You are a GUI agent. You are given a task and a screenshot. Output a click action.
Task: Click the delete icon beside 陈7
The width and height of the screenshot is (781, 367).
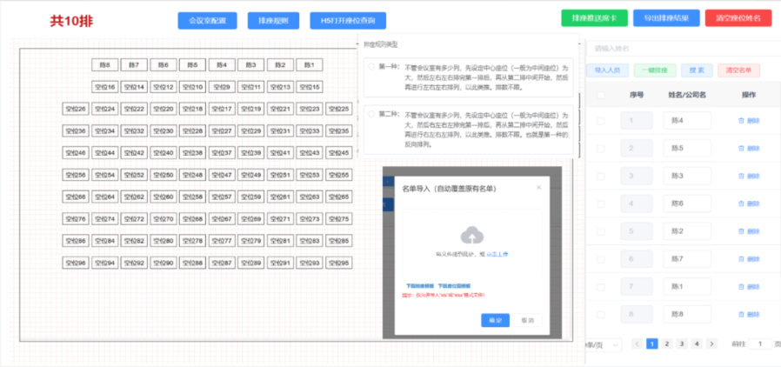pyautogui.click(x=740, y=259)
